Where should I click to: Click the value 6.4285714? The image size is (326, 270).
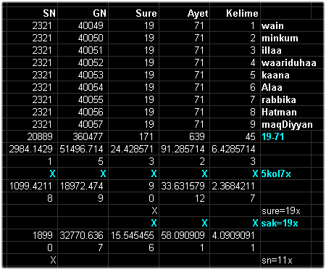[x=233, y=149]
